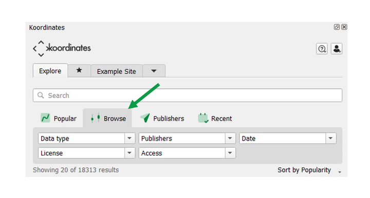Expand the Date filter dropdown
The image size is (370, 198).
288,138
